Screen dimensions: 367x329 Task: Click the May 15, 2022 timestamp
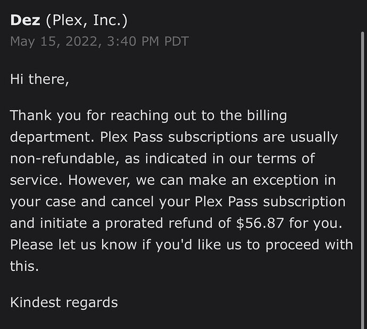(x=99, y=42)
